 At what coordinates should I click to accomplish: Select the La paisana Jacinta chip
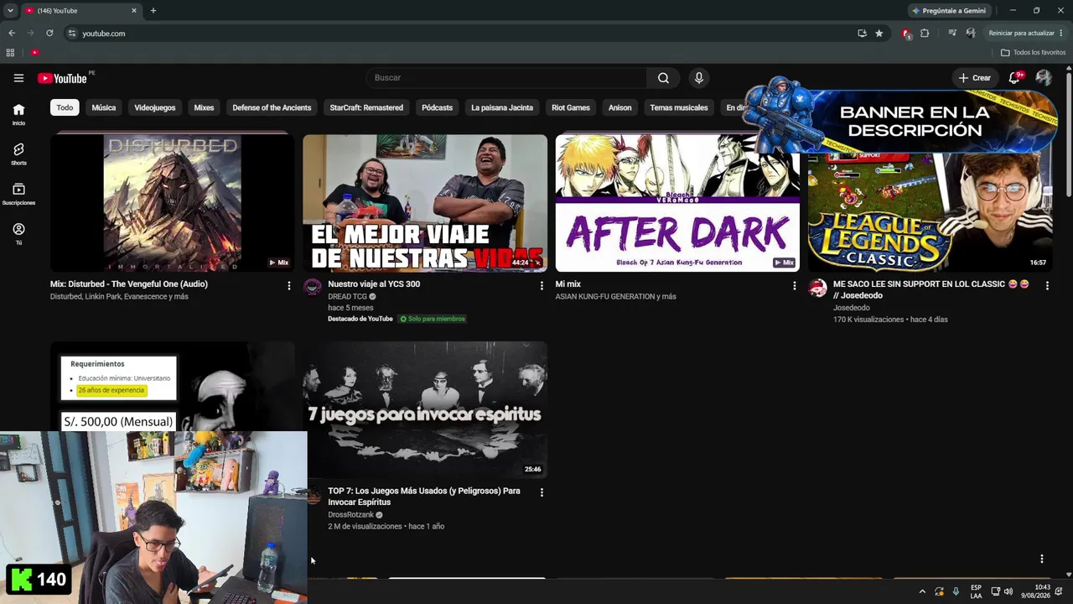tap(502, 107)
